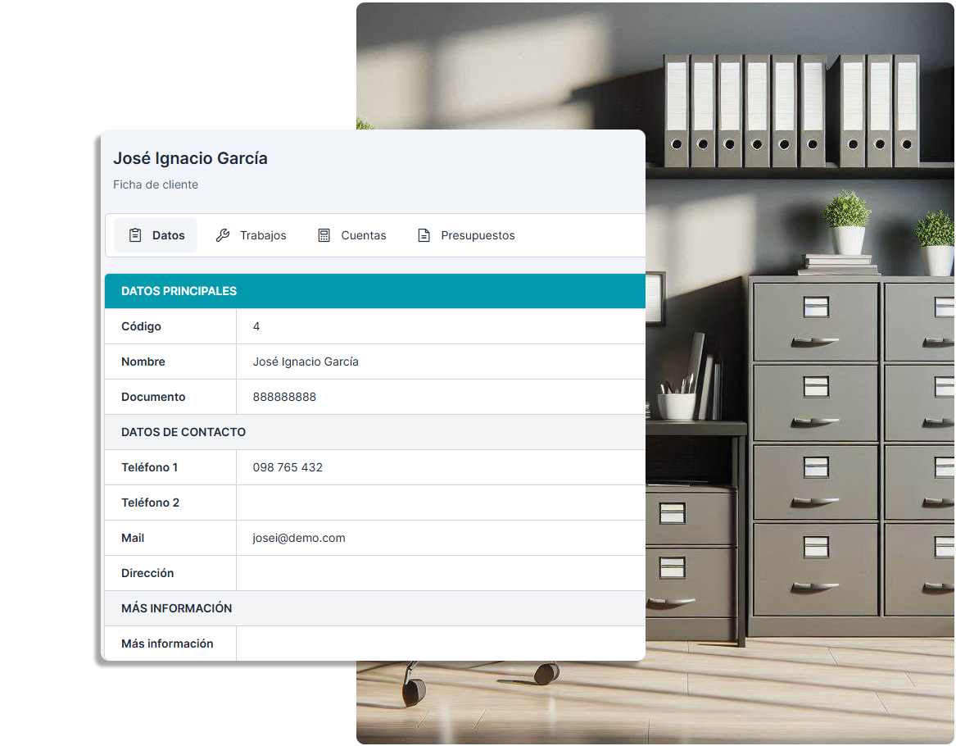
Task: Click the Ficha de cliente subtitle
Action: [156, 184]
